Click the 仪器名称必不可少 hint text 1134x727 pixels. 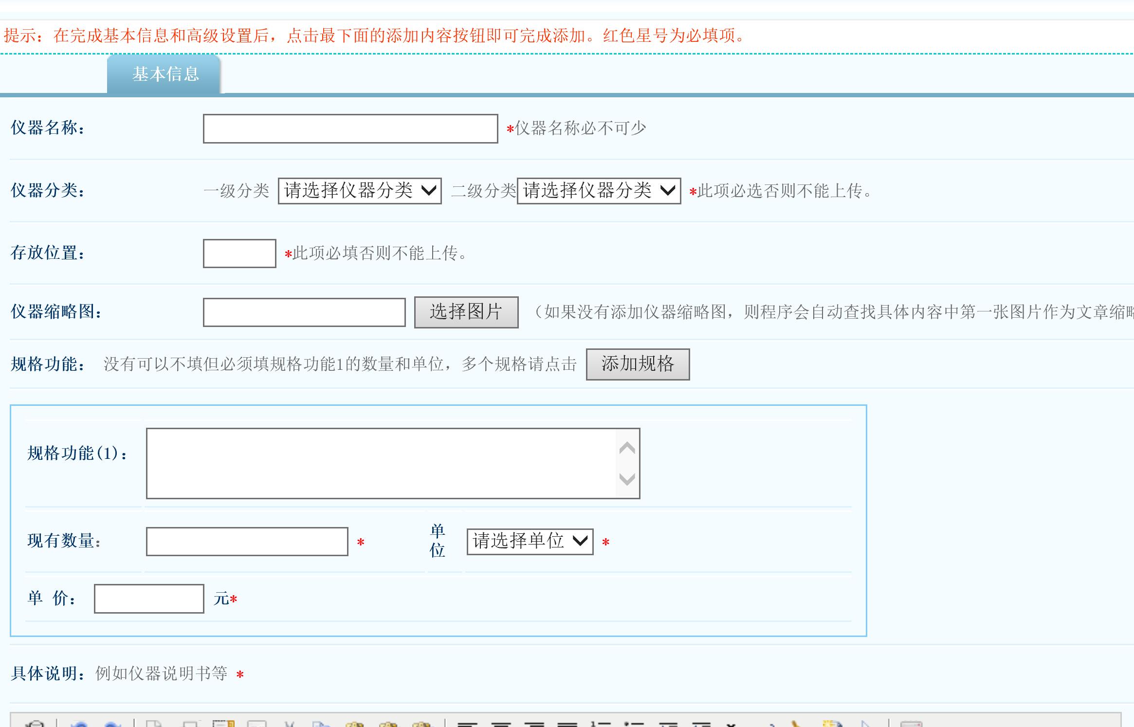[580, 128]
